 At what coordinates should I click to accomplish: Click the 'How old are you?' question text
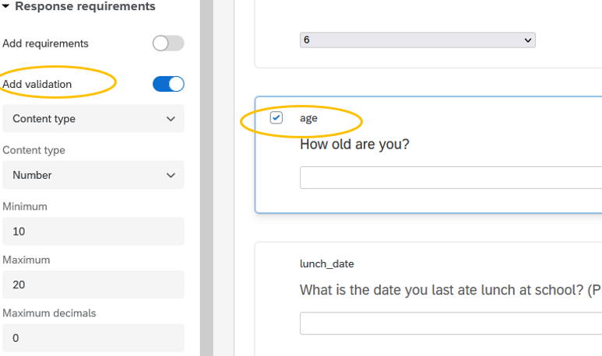pyautogui.click(x=354, y=145)
